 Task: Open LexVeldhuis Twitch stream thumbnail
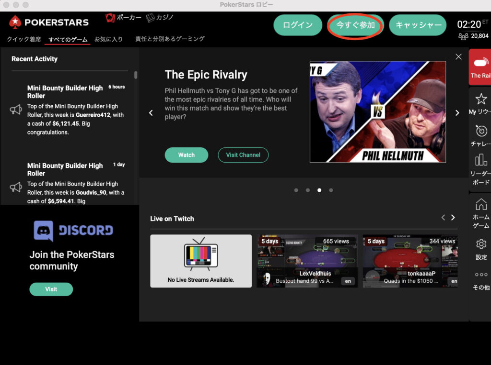(307, 261)
